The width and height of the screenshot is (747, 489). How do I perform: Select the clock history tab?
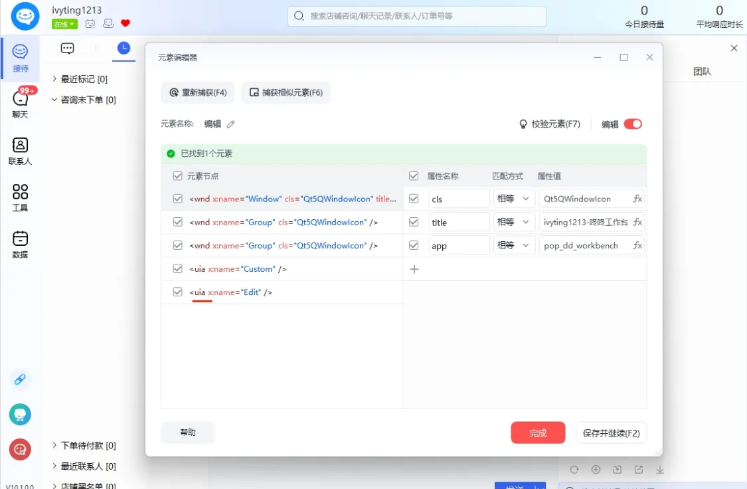point(124,48)
